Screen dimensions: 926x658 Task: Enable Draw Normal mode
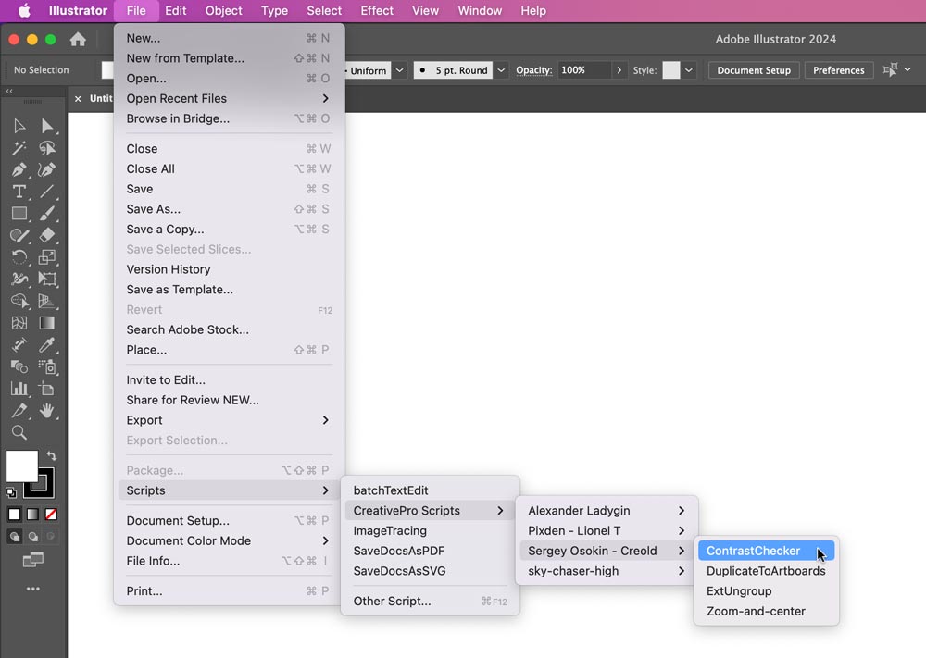pyautogui.click(x=14, y=537)
